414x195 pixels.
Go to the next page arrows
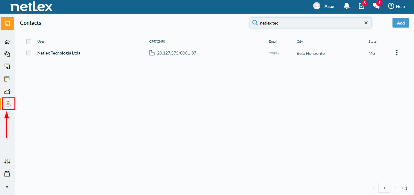(395, 188)
